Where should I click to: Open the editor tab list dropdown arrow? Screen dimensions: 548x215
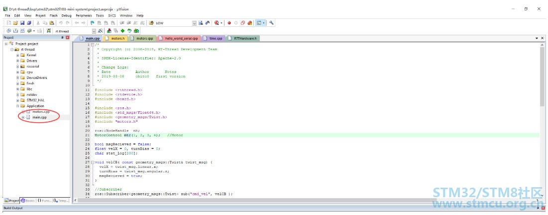pos(537,38)
